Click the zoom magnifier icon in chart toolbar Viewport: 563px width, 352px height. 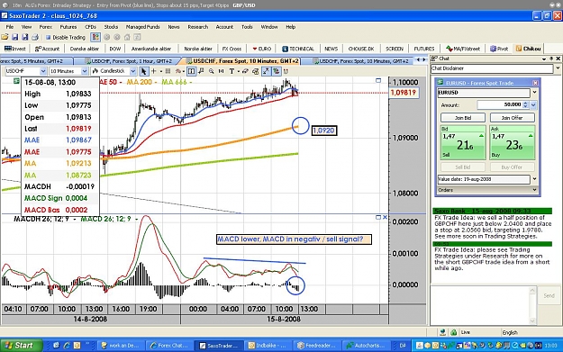click(212, 71)
